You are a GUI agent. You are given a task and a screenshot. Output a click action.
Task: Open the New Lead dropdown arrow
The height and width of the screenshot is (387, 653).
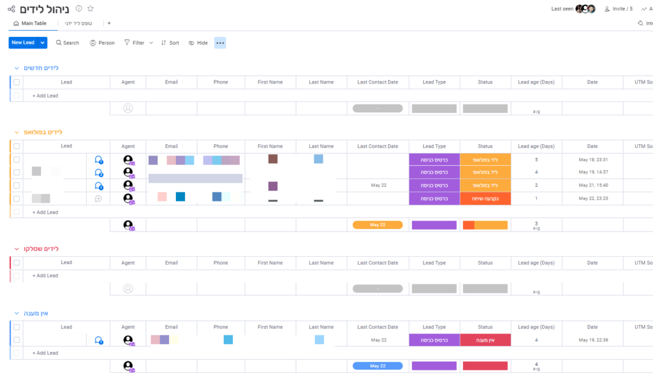43,43
